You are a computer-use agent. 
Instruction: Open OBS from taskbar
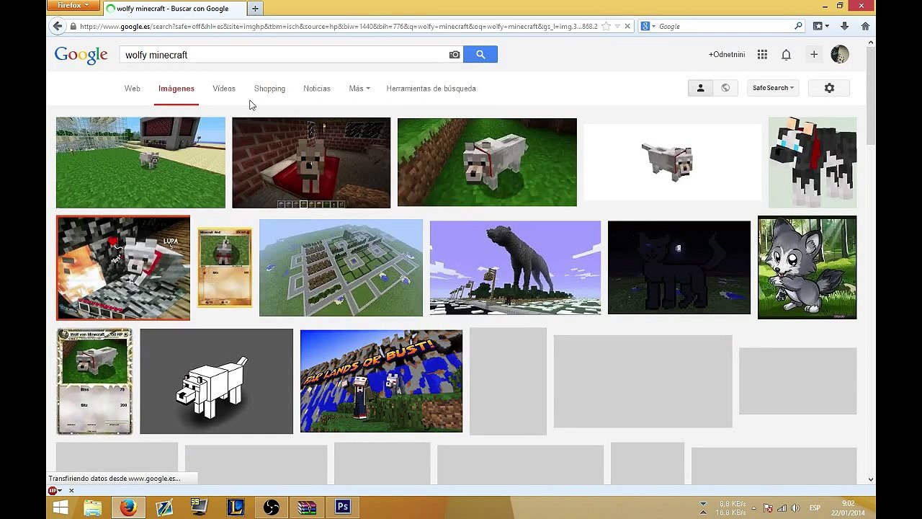click(272, 507)
